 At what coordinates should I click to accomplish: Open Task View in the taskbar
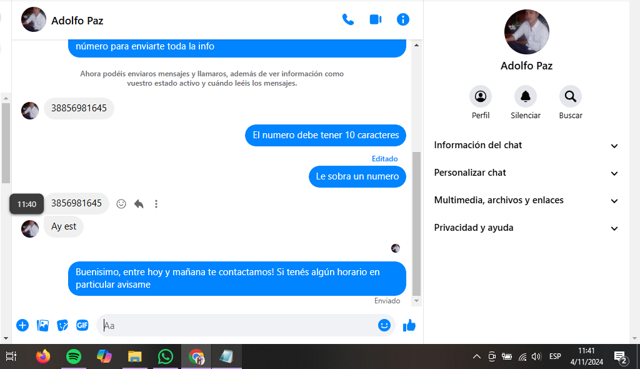(11, 356)
